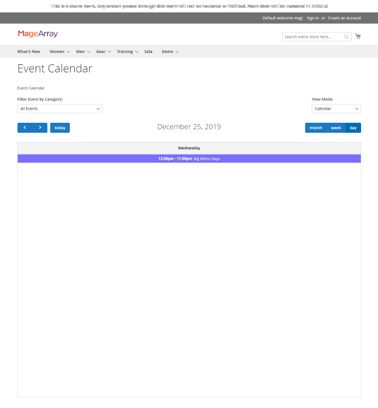
Task: Select the Big Billion Days event
Action: click(x=189, y=158)
